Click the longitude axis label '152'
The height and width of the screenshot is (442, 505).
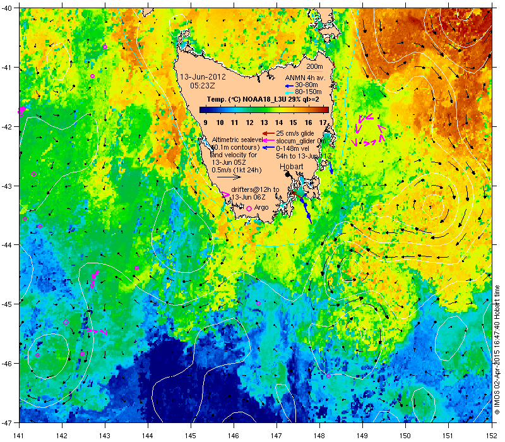(x=492, y=436)
